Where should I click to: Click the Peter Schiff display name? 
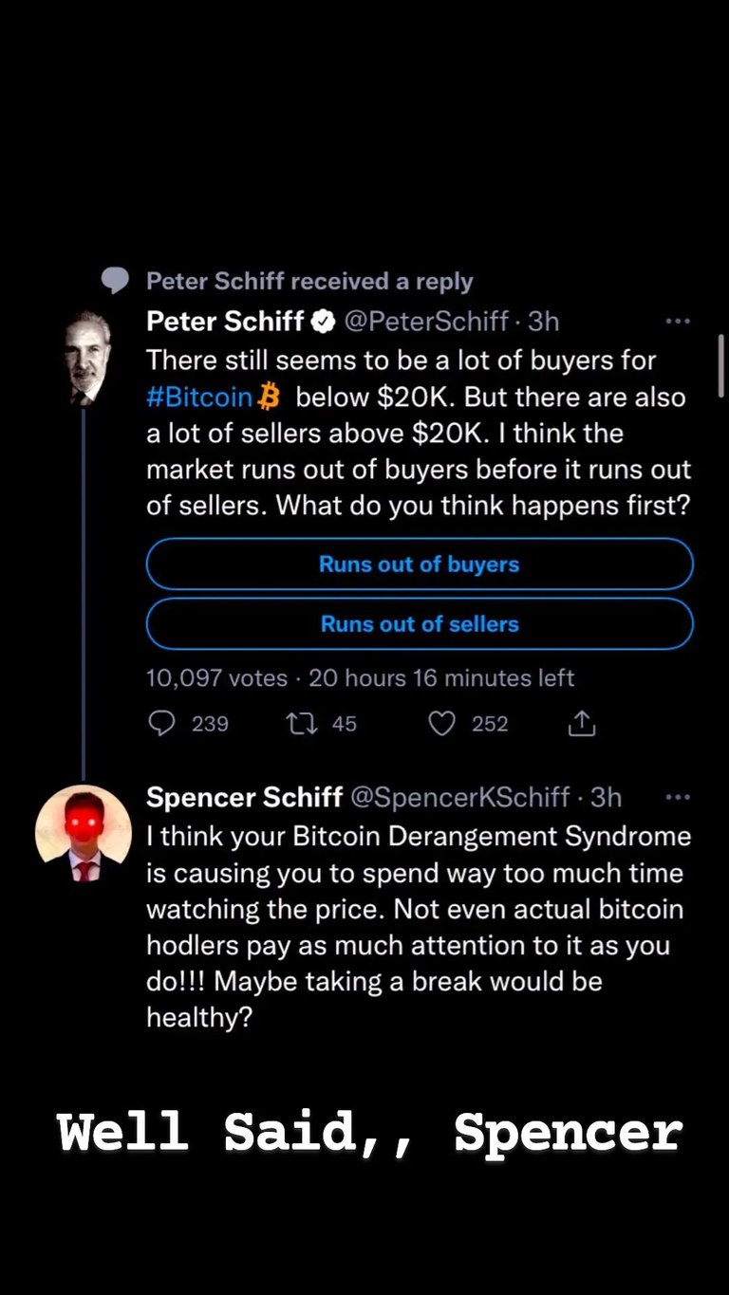pyautogui.click(x=225, y=322)
